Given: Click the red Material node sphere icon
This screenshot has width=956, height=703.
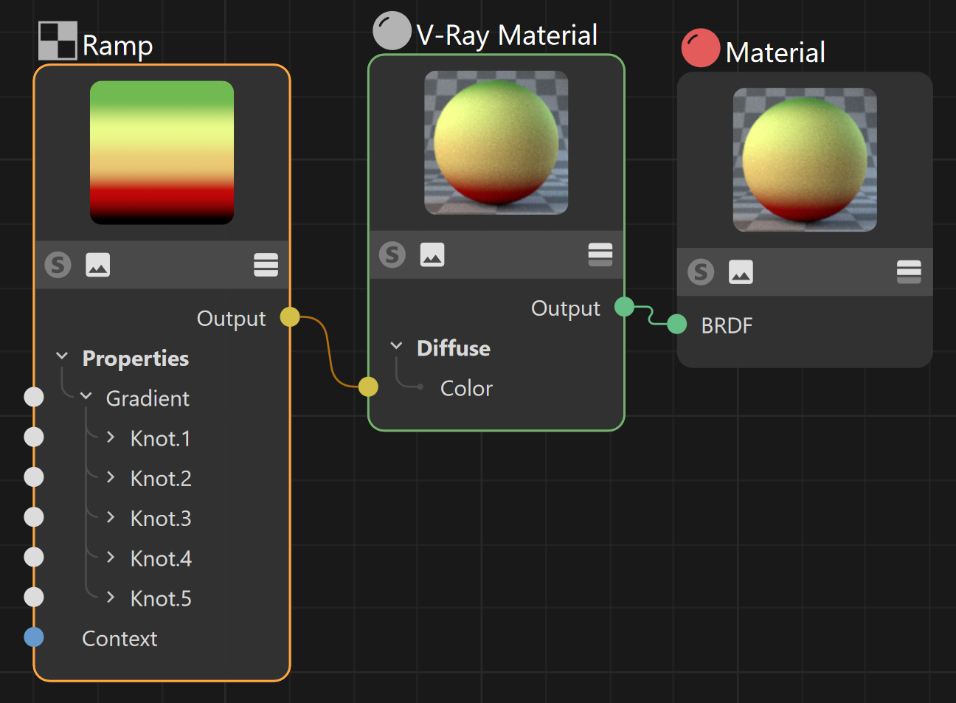Looking at the screenshot, I should pos(701,48).
